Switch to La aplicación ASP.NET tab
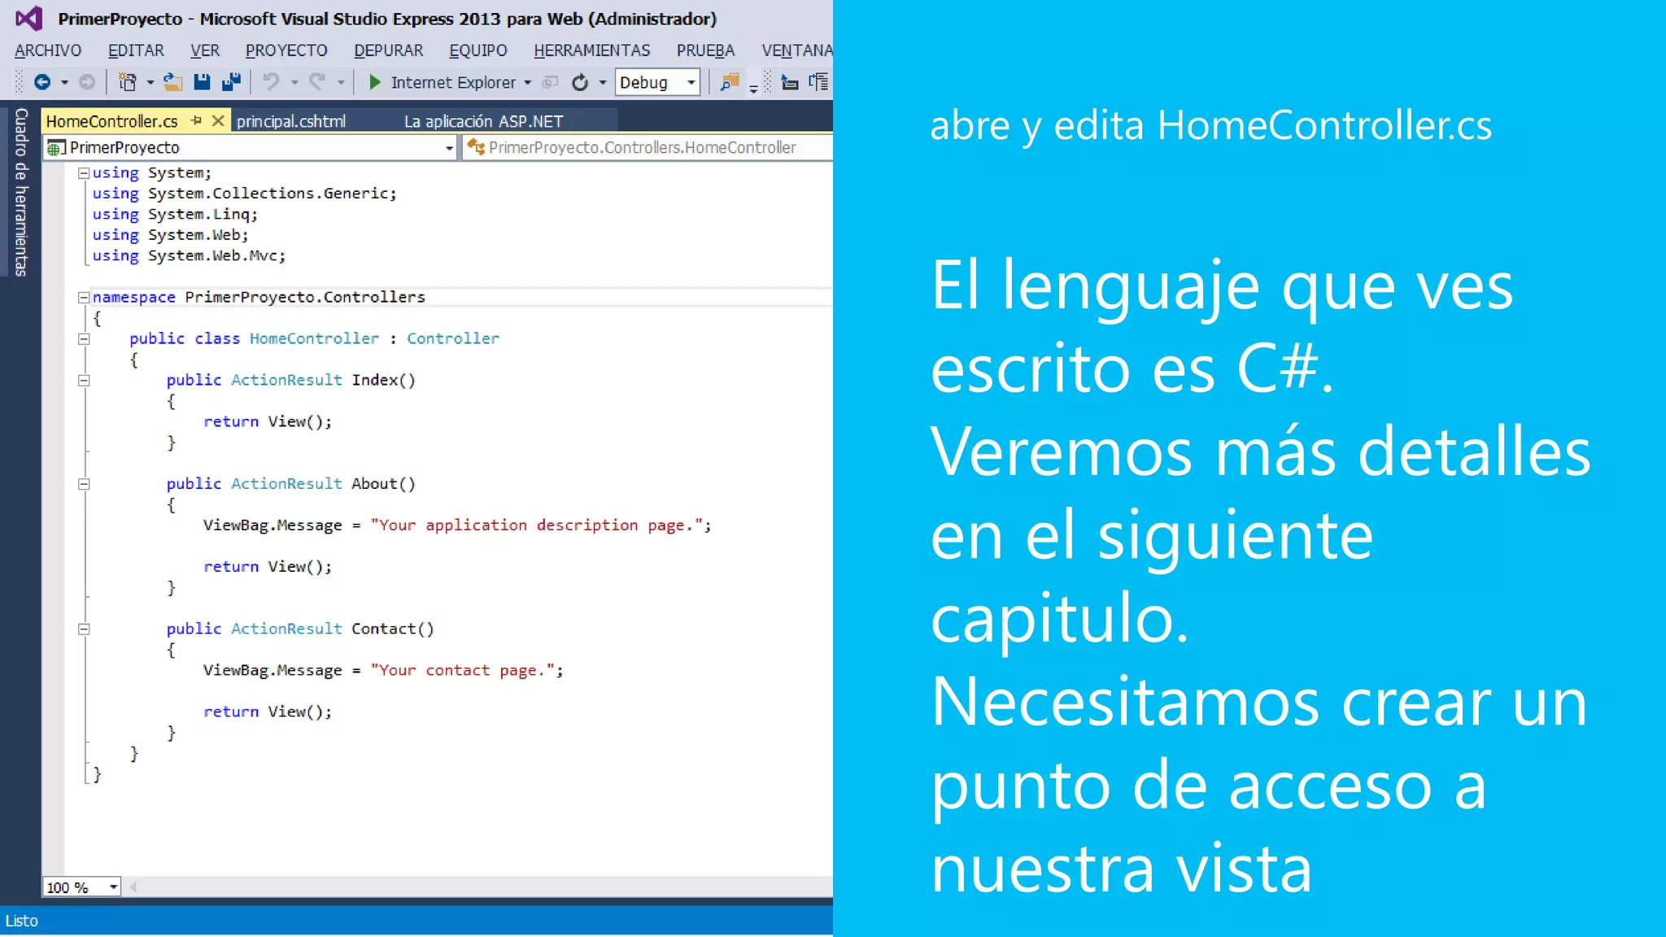The width and height of the screenshot is (1666, 937). click(483, 121)
